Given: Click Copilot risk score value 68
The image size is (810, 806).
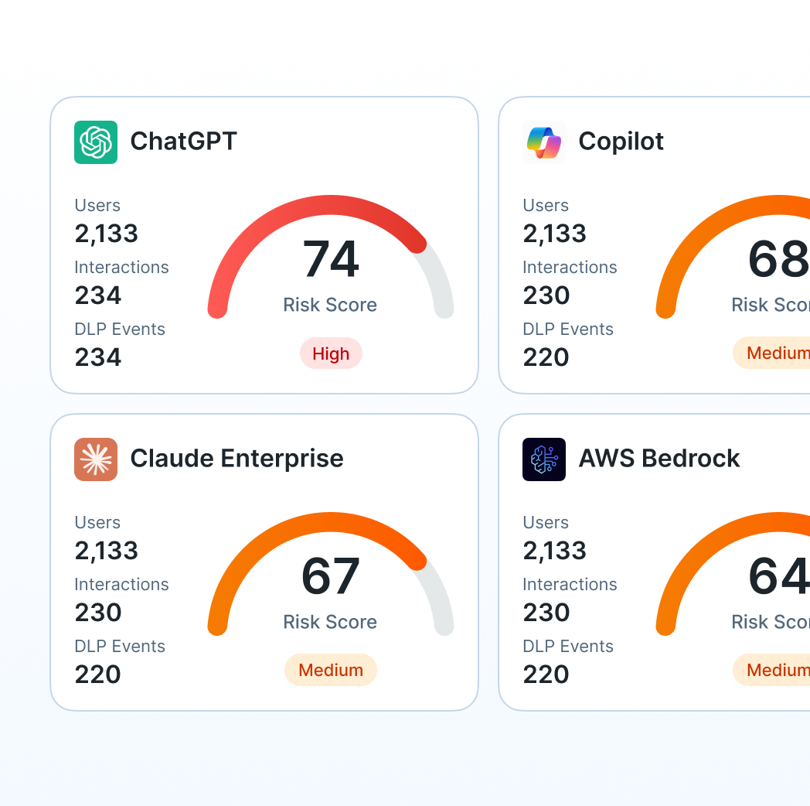Looking at the screenshot, I should (x=779, y=259).
